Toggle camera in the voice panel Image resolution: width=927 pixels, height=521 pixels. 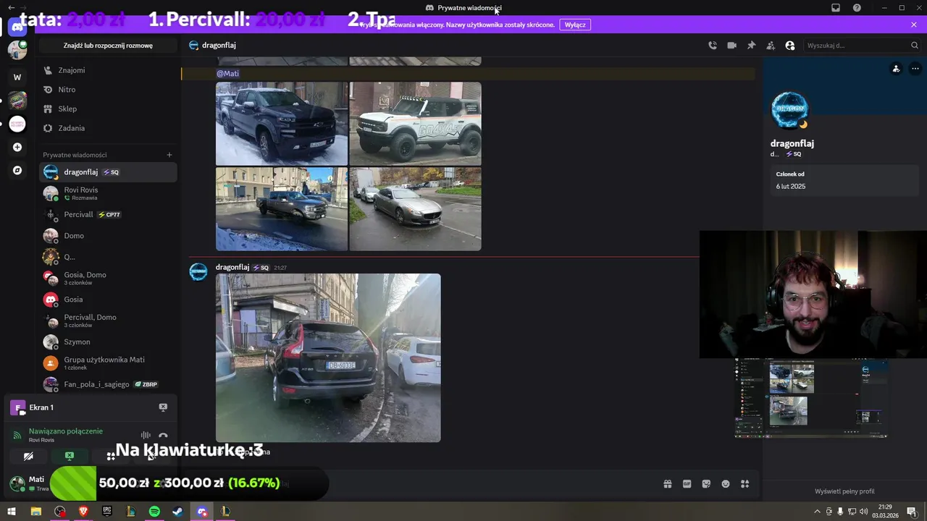tap(28, 456)
